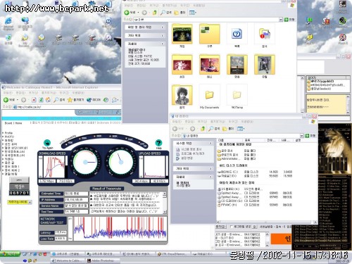Toggle the checkbox below My Computer window
This screenshot has width=352, height=264.
(232, 227)
